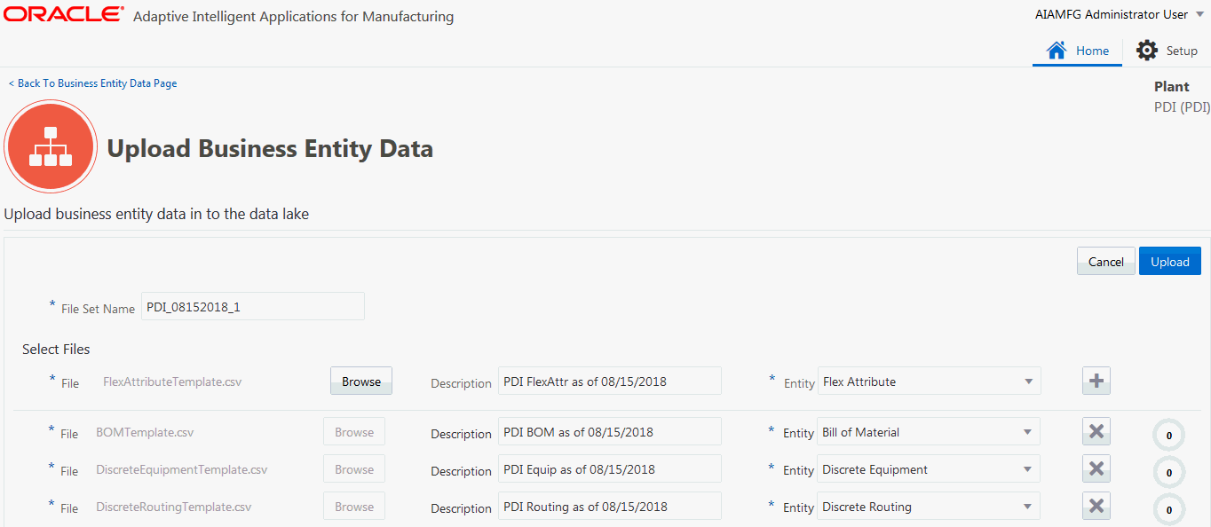Click the PDI (PDI) plant value
This screenshot has height=527, width=1211.
(x=1182, y=106)
